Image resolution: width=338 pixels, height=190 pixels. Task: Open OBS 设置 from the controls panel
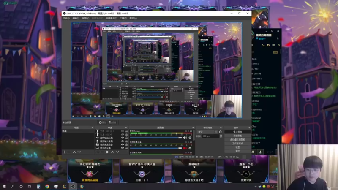pos(237,147)
